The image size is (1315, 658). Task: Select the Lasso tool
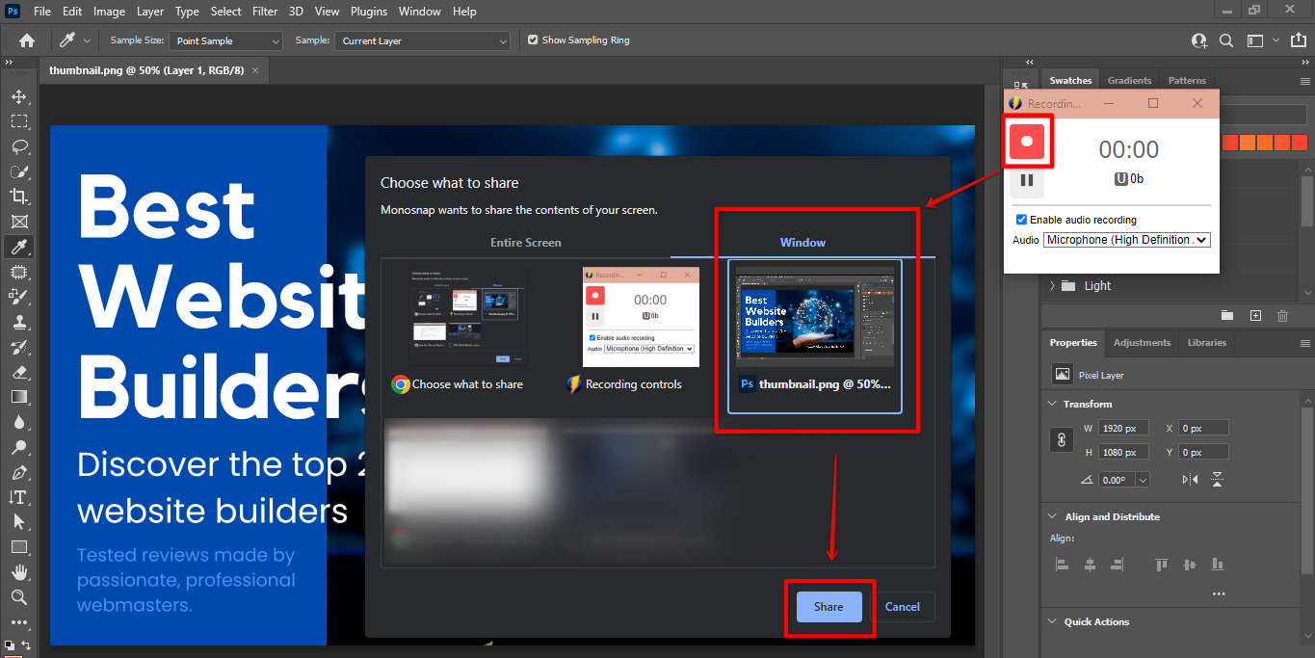pyautogui.click(x=19, y=147)
